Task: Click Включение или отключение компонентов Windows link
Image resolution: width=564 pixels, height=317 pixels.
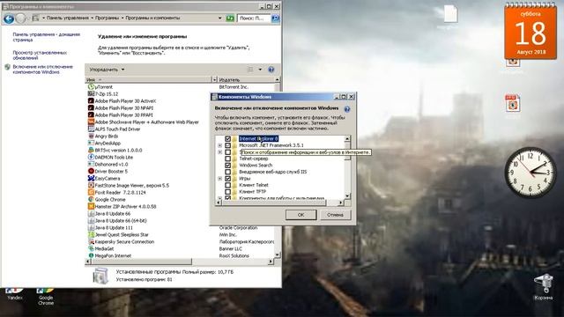Action: click(43, 70)
